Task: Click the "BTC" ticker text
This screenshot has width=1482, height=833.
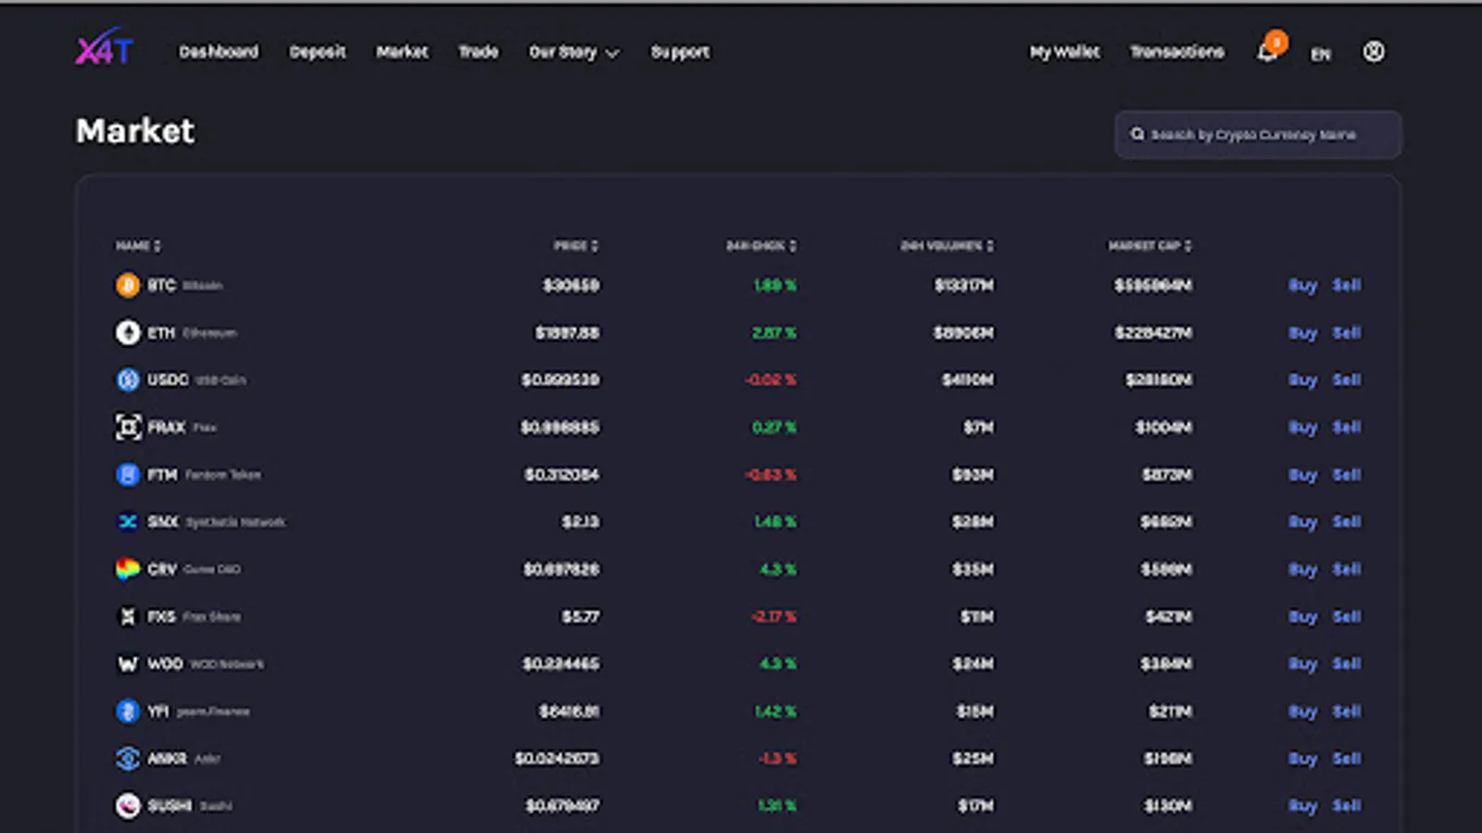Action: pyautogui.click(x=161, y=285)
